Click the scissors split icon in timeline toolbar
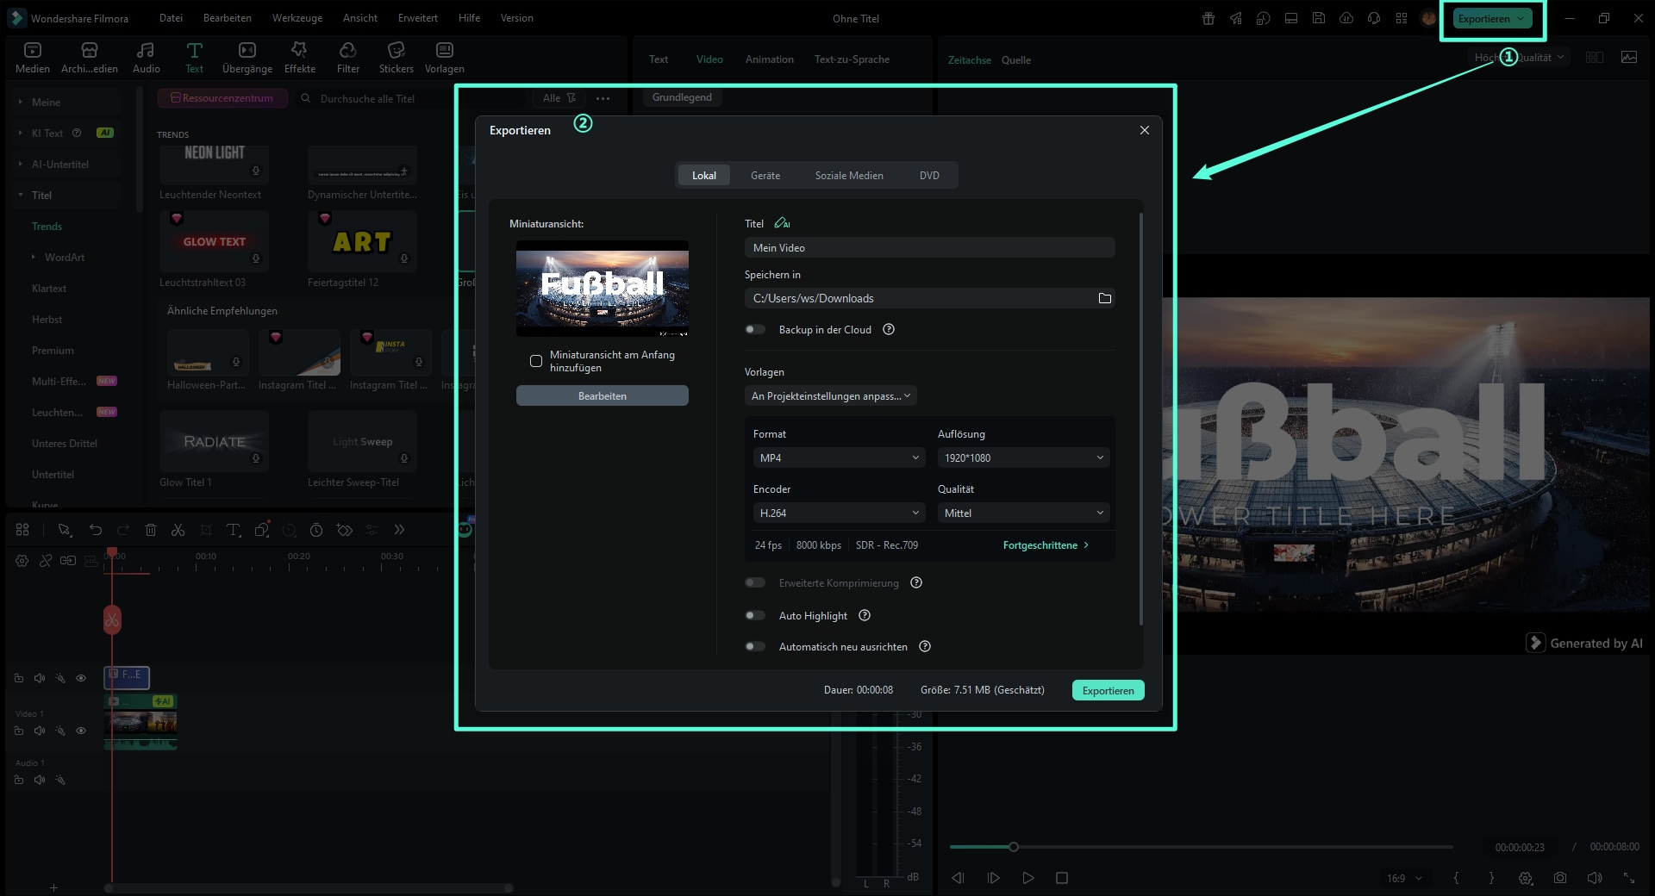The image size is (1655, 896). point(178,530)
